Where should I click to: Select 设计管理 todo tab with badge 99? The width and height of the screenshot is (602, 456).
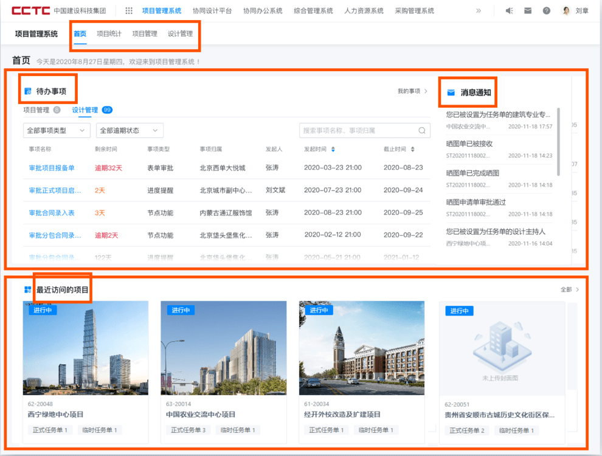point(92,110)
